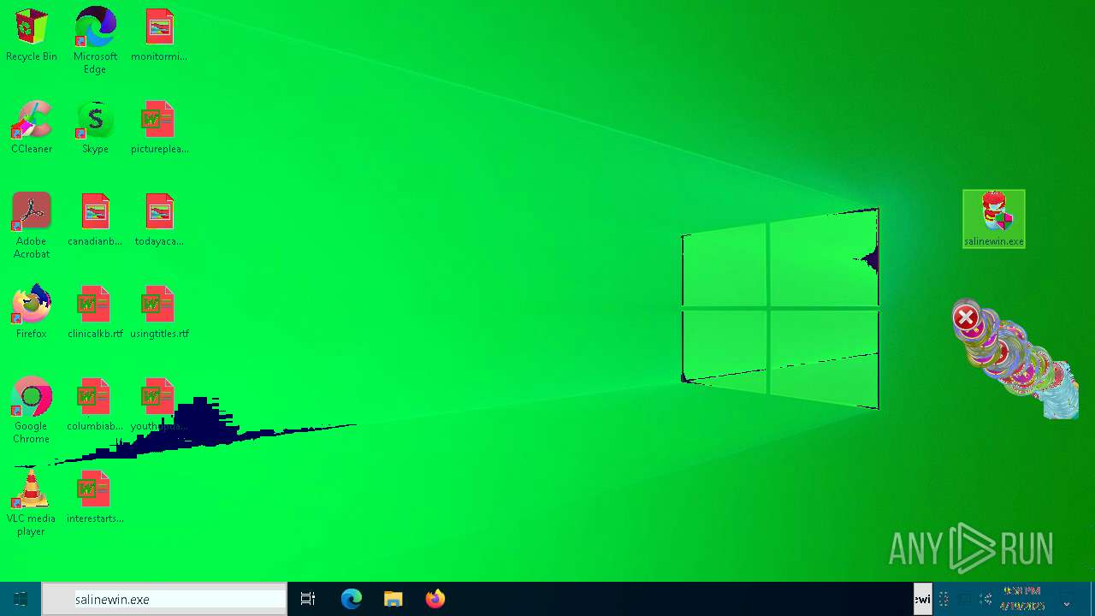Select the youth... document icon
The height and width of the screenshot is (616, 1095).
[159, 404]
